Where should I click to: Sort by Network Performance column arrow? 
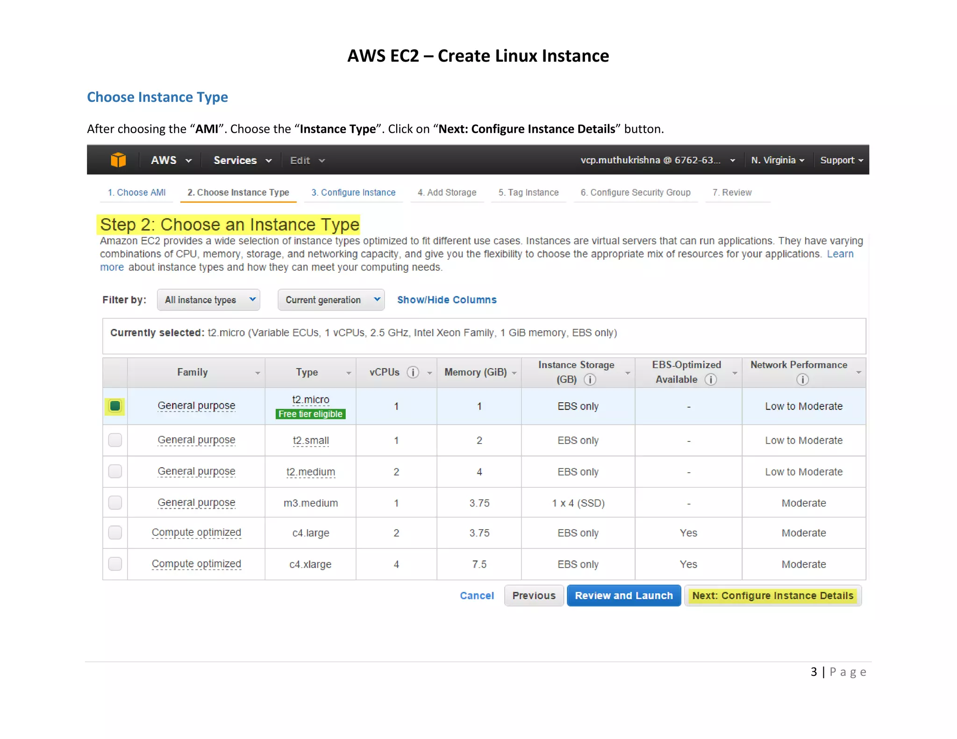coord(859,372)
